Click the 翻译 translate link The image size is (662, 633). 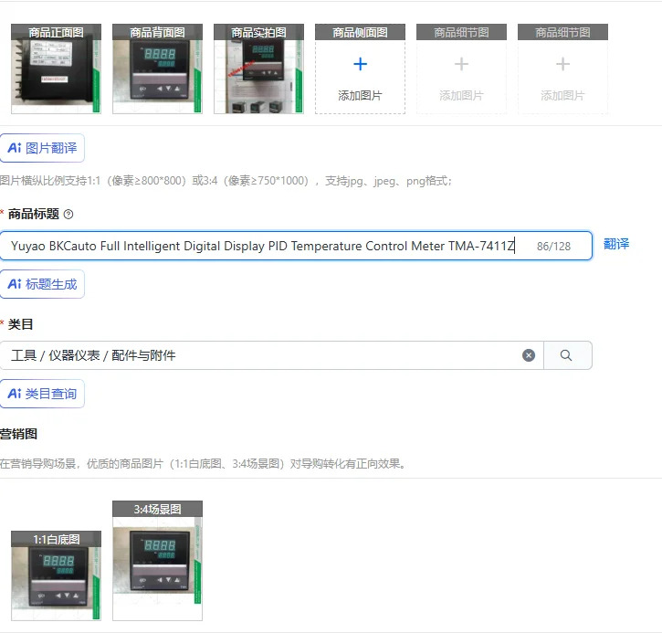click(616, 244)
